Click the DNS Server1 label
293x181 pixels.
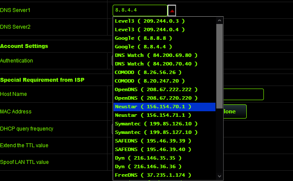point(15,10)
